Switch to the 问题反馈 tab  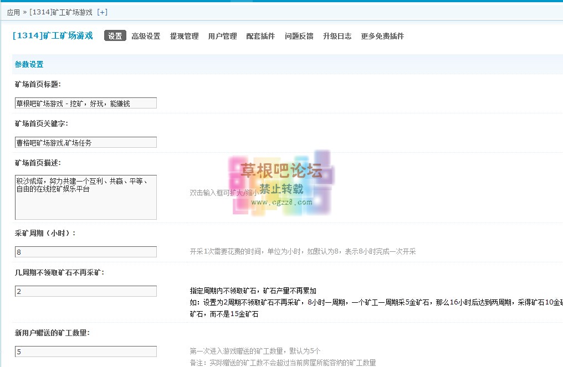coord(299,36)
